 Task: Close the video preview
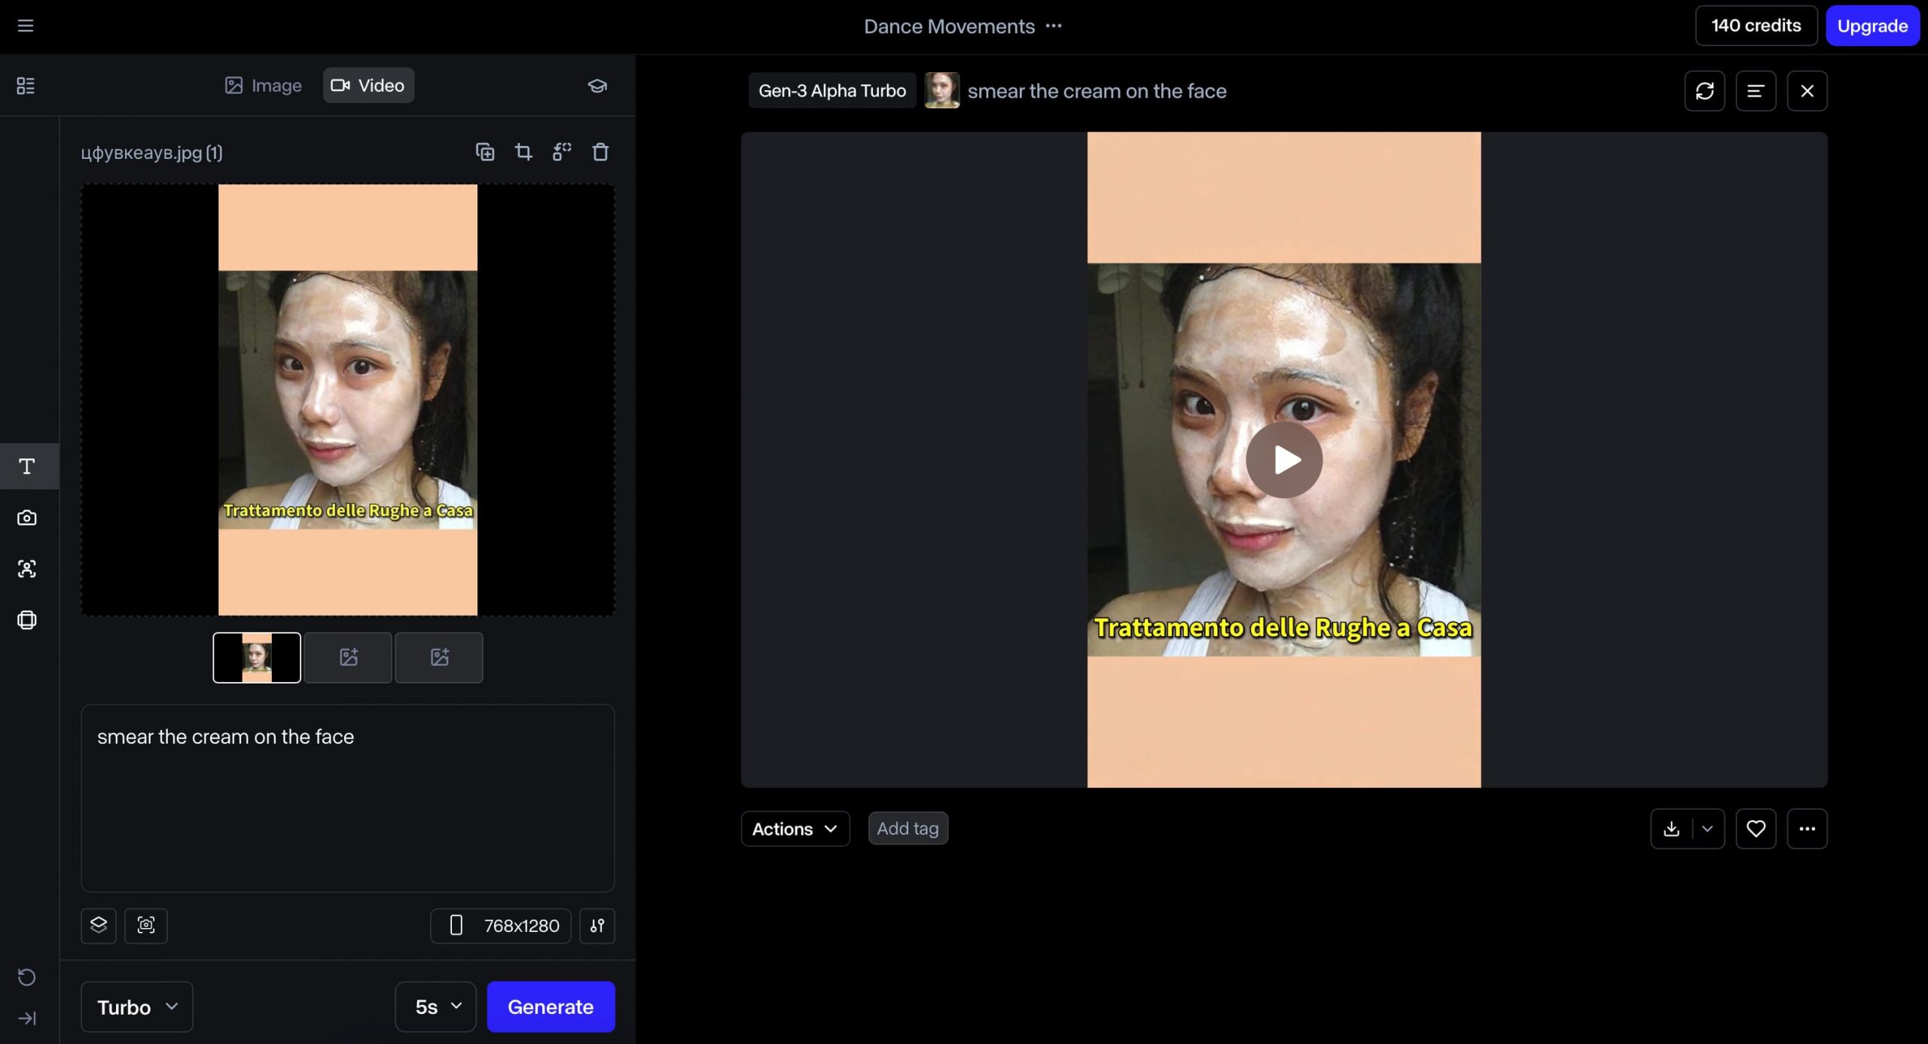point(1807,91)
